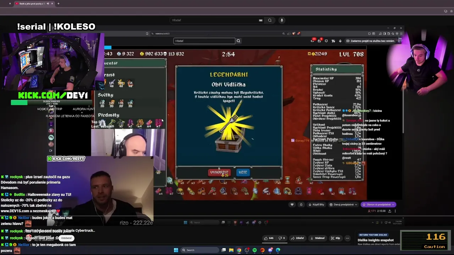The image size is (454, 255).
Task: Open a new browser tab with the plus icon
Action: coord(58,4)
